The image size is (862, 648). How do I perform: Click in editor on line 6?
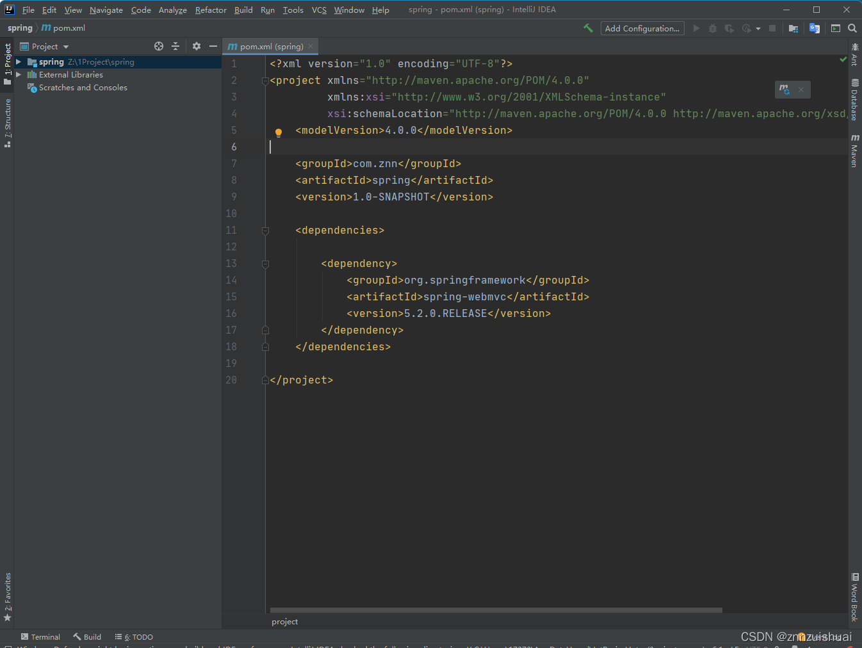(x=557, y=147)
